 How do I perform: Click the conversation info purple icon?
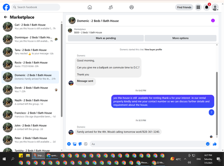[213, 21]
